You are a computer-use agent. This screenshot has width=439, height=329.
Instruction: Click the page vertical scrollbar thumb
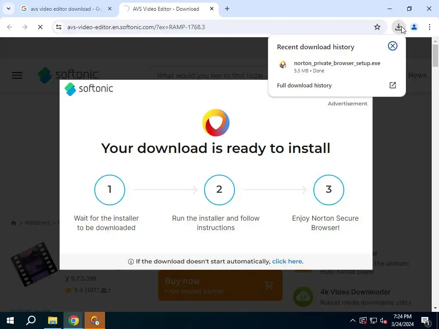coord(435,56)
